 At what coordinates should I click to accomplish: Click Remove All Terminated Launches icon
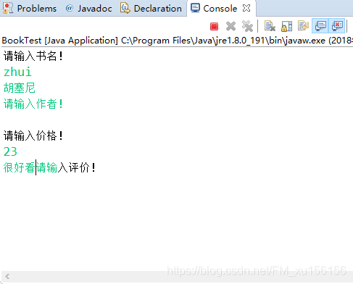tap(247, 26)
